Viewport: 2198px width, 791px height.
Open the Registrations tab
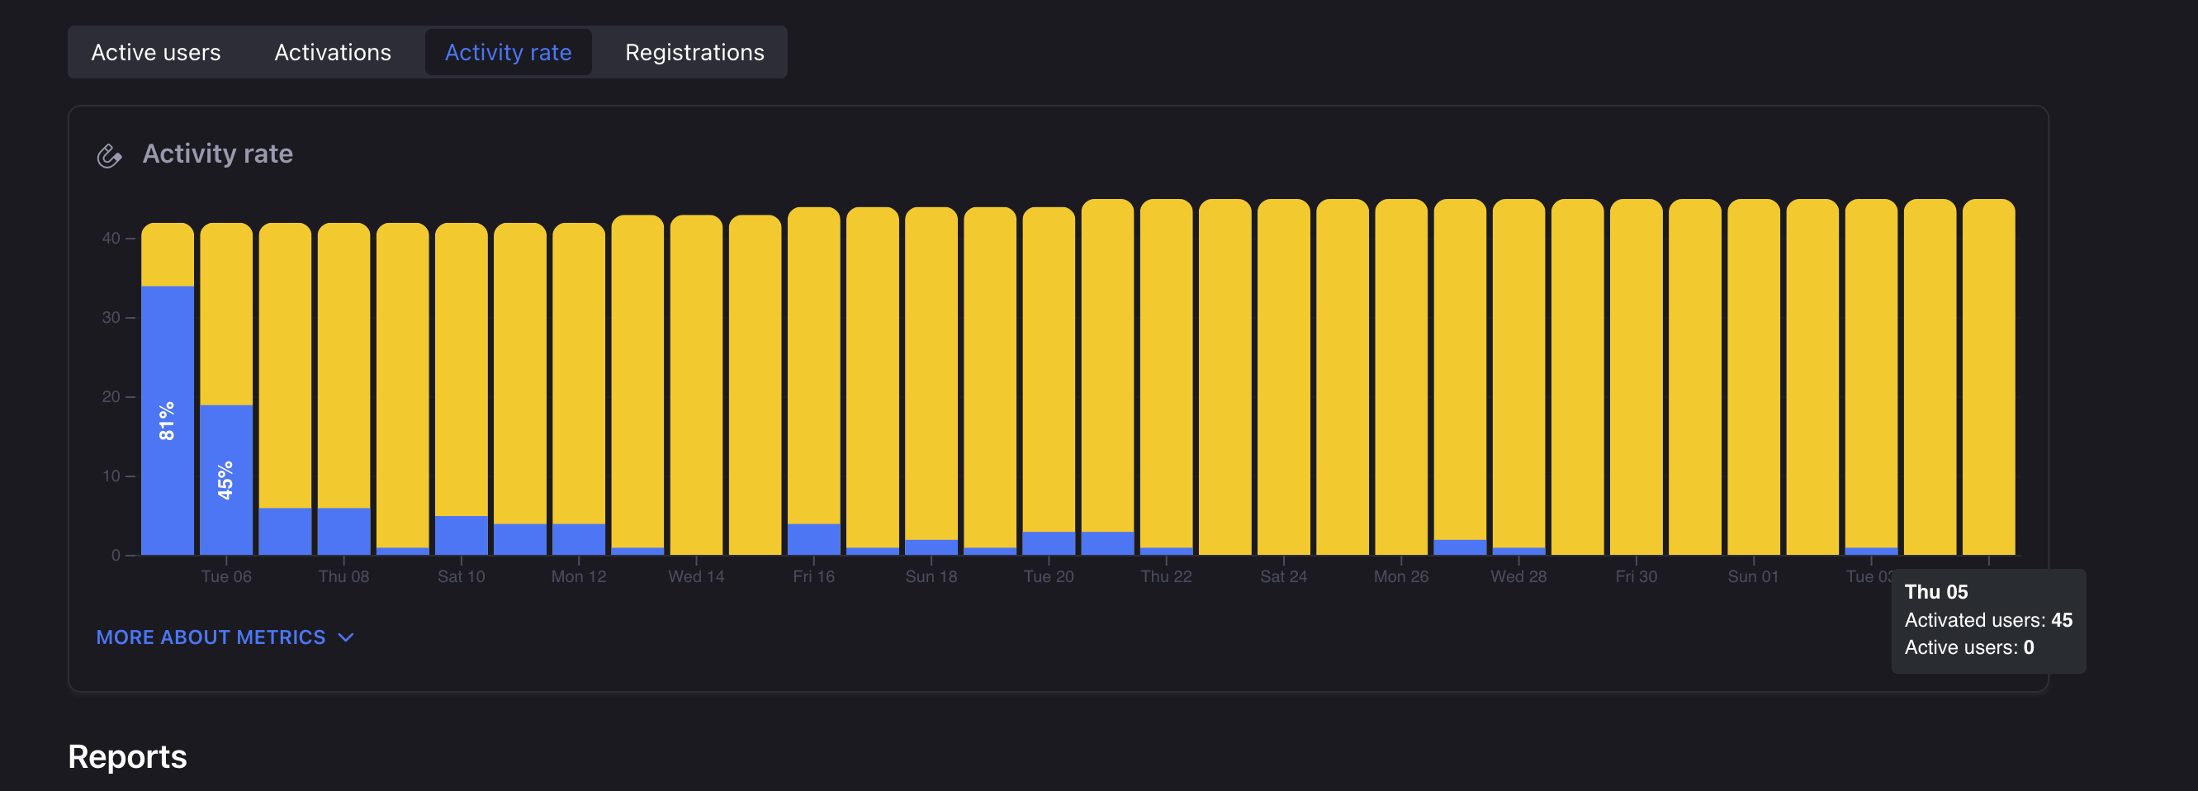(x=694, y=52)
